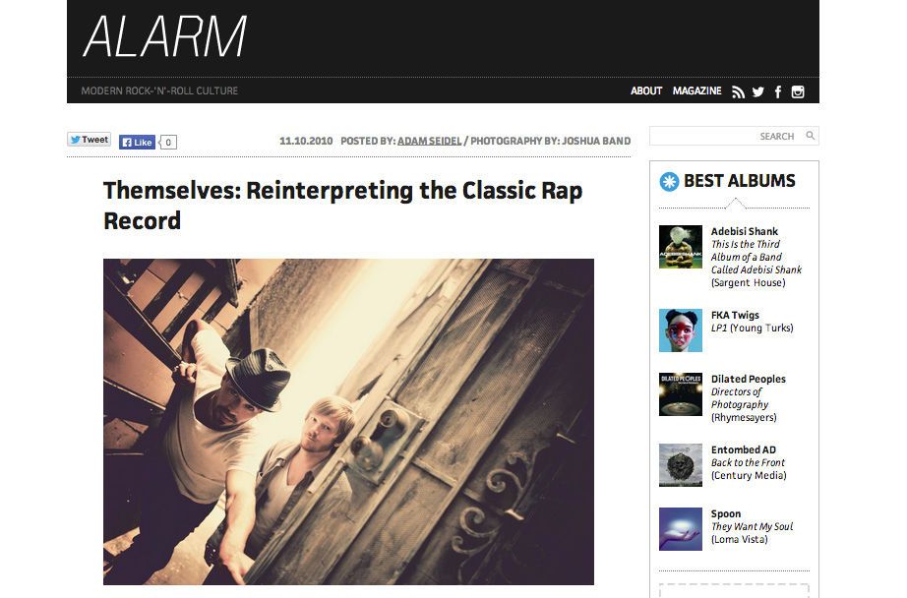Open the Instagram icon in header

[x=798, y=91]
